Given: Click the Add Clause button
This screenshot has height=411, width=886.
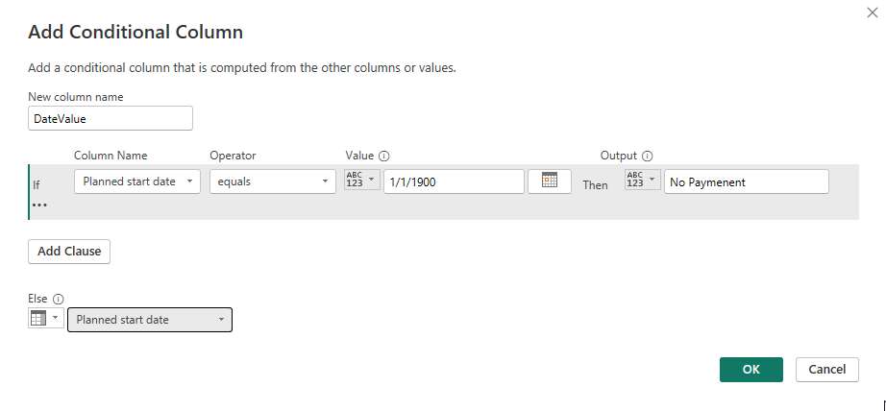Looking at the screenshot, I should pos(69,251).
